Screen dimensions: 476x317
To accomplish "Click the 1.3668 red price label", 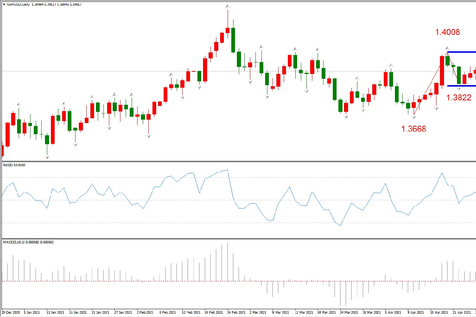I will 414,129.
